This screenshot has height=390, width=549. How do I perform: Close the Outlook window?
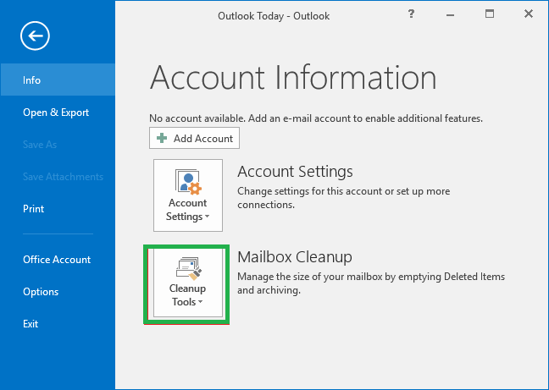click(x=529, y=14)
